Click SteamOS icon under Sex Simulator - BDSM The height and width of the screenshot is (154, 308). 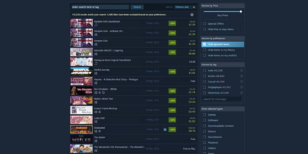[103, 92]
